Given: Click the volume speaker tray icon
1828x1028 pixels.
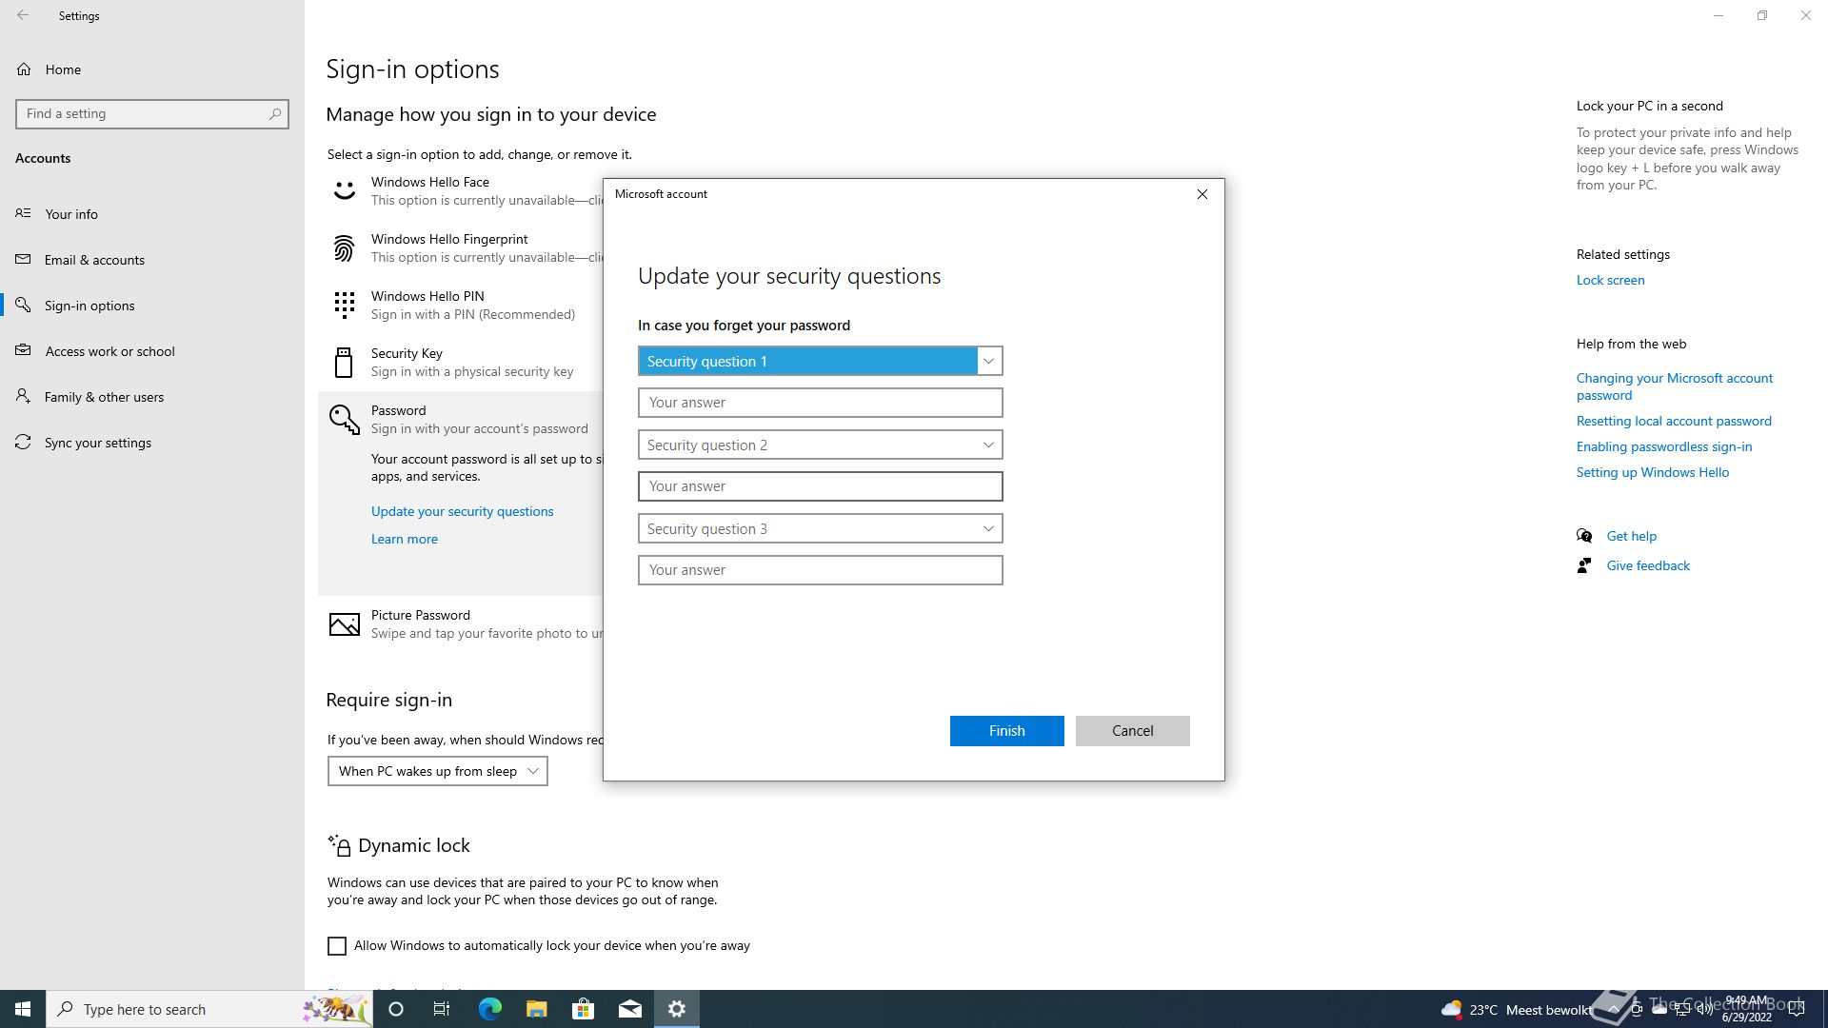Looking at the screenshot, I should coord(1705,1010).
